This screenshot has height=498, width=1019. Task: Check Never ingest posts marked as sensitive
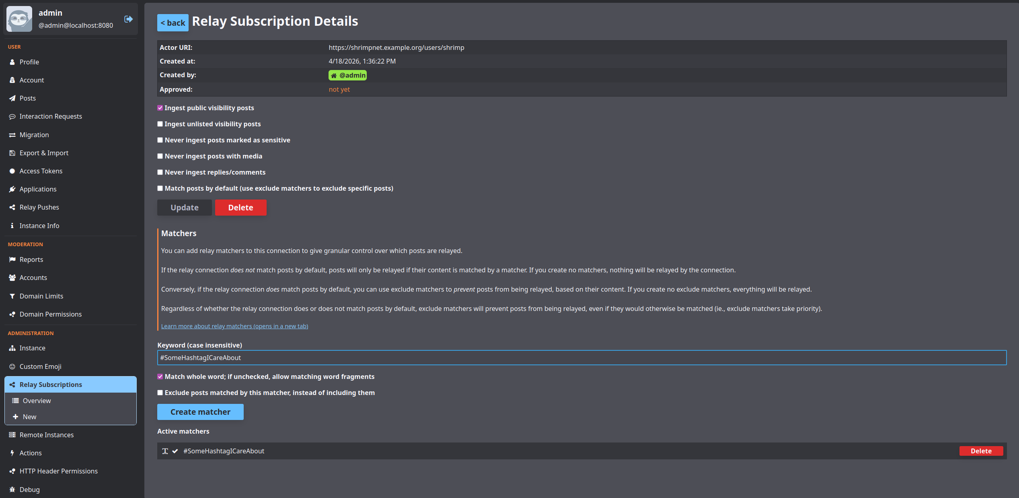click(160, 140)
